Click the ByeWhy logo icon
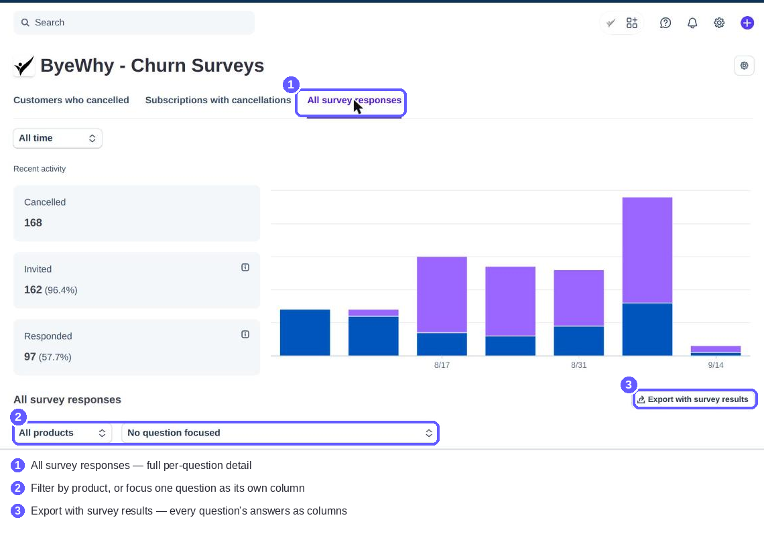 click(x=24, y=66)
